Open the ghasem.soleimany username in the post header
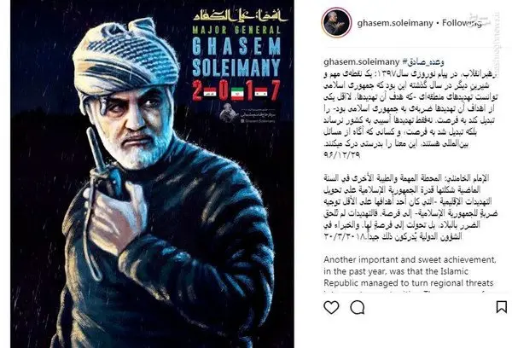 (x=395, y=23)
